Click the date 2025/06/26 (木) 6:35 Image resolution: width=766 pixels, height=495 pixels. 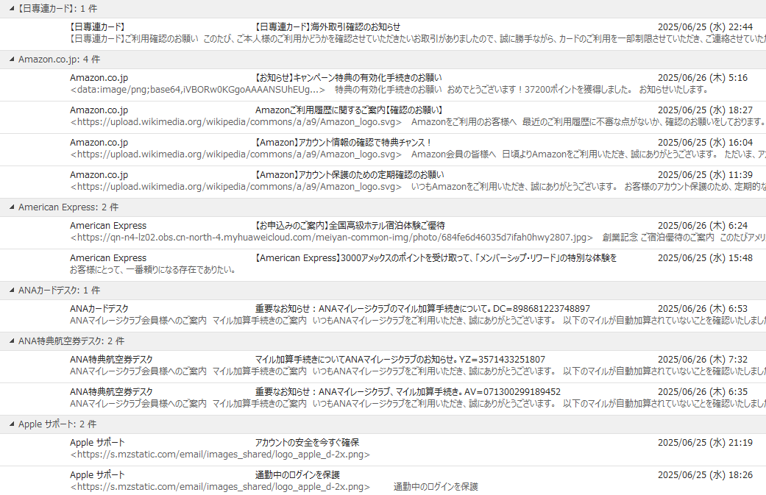coord(703,391)
